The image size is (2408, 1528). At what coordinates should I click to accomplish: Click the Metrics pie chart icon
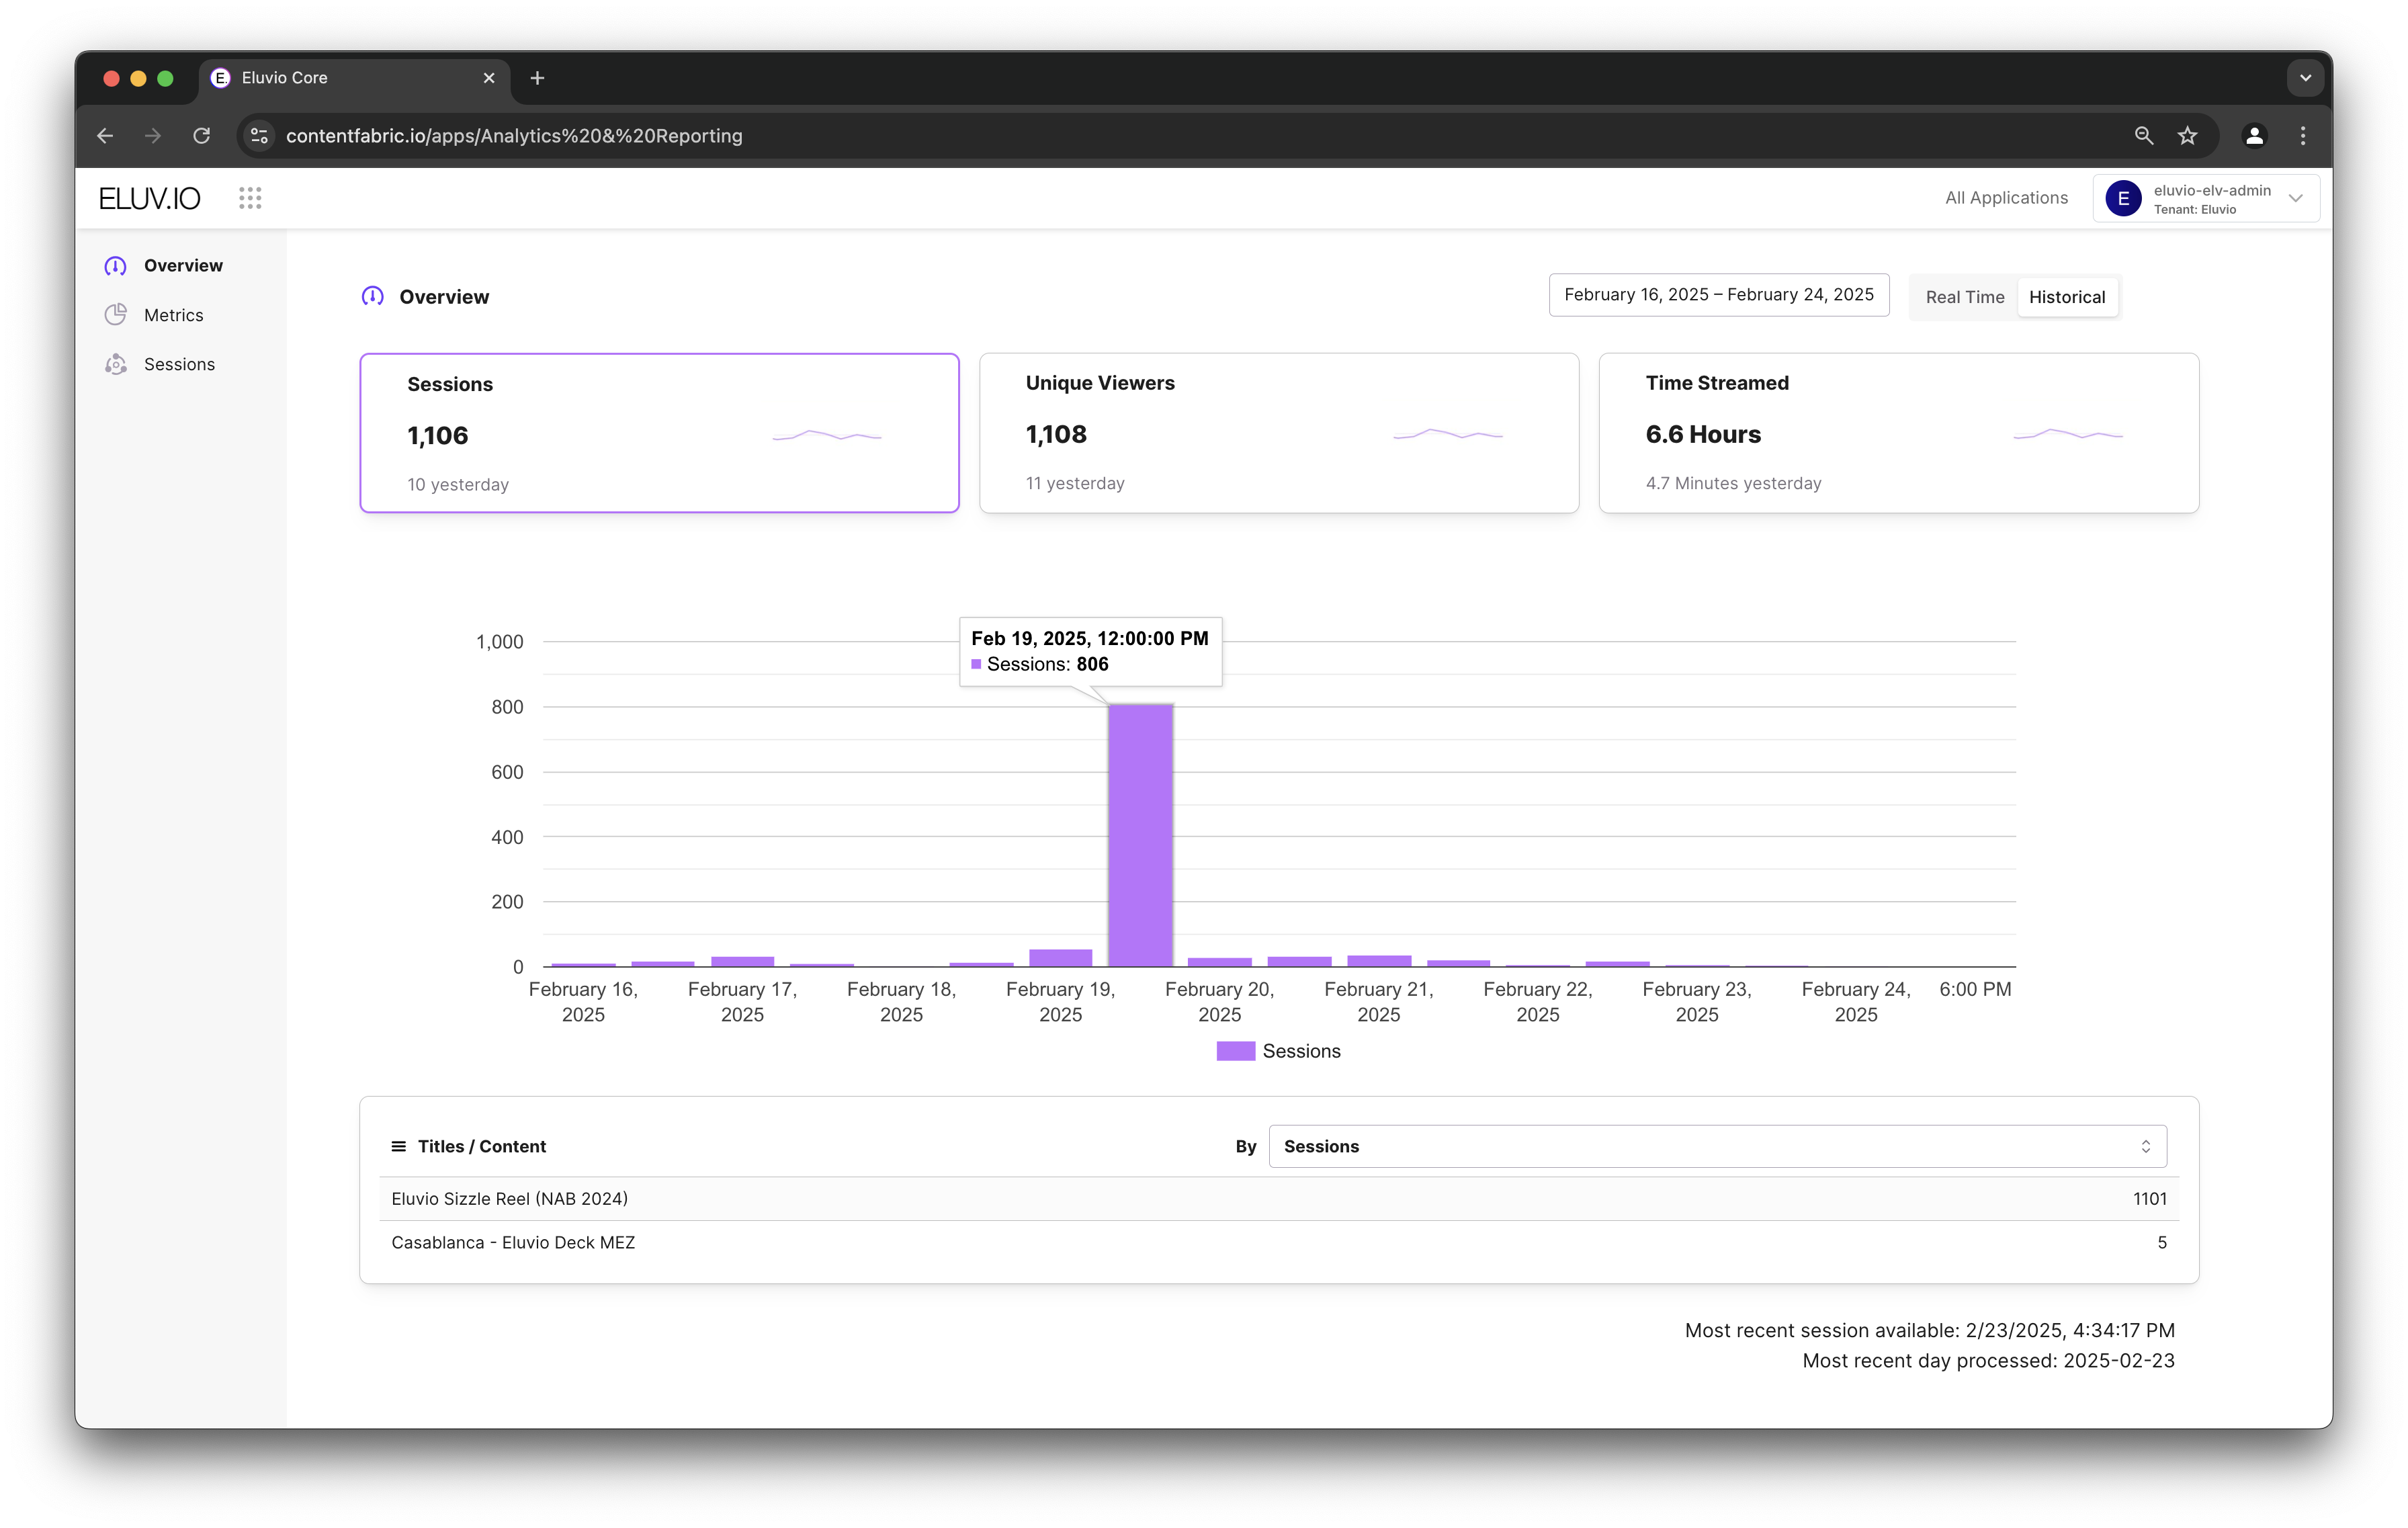click(x=116, y=315)
